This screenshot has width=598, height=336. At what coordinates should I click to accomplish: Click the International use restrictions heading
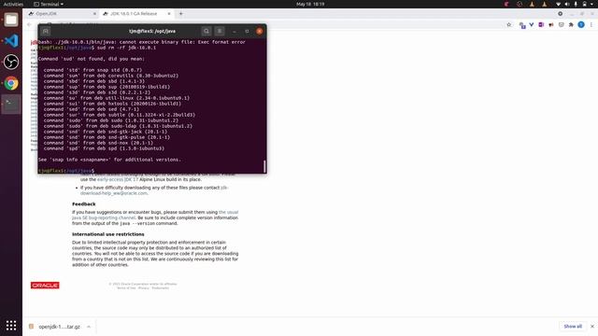(108, 234)
